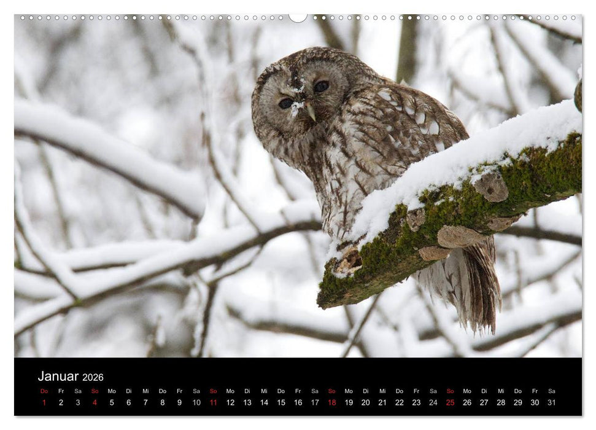
Task: Select the Sa weekday label near date 3
Action: [77, 391]
